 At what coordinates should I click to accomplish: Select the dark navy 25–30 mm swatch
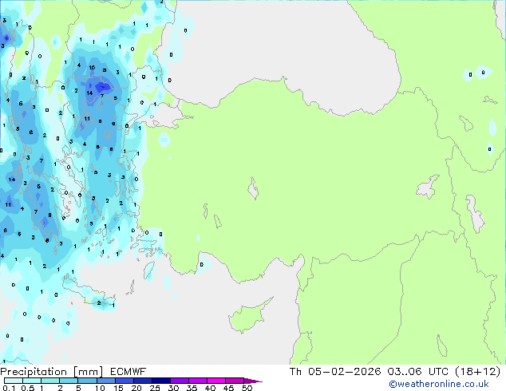click(160, 381)
